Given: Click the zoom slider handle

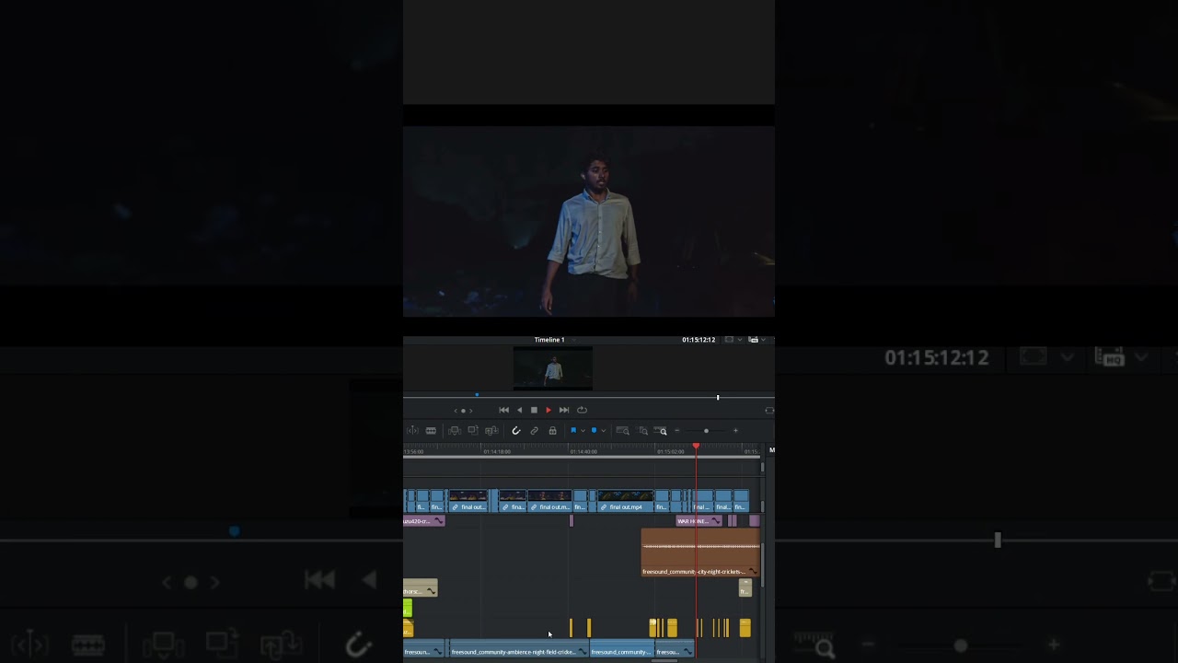Looking at the screenshot, I should click(706, 431).
